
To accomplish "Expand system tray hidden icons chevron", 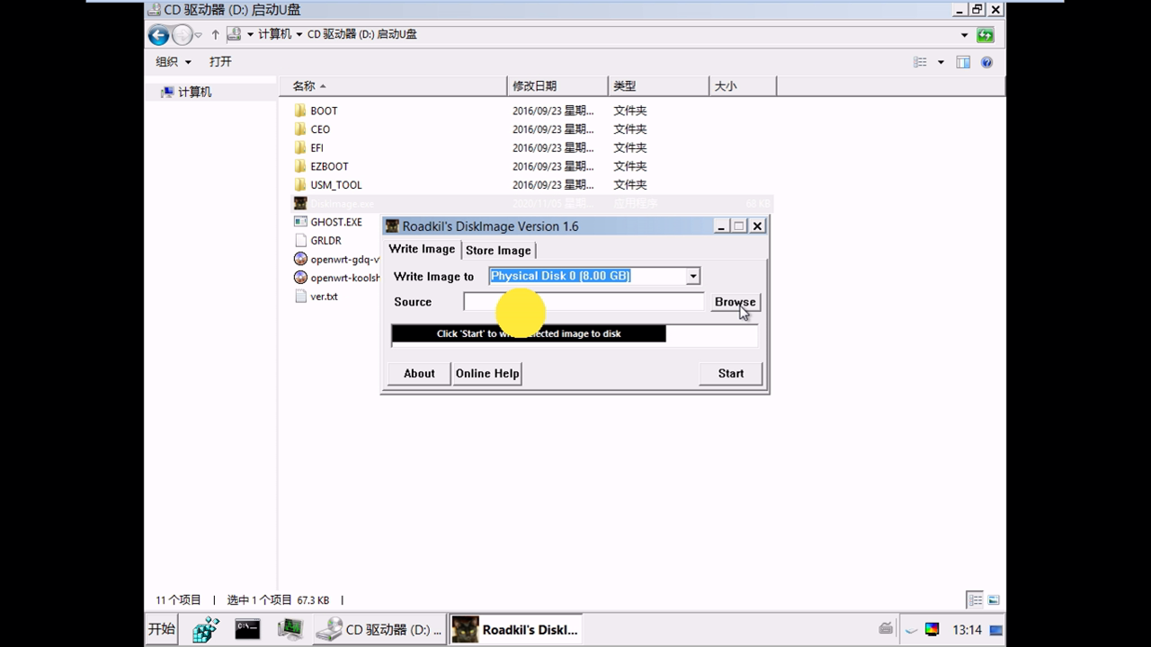I will pyautogui.click(x=911, y=630).
